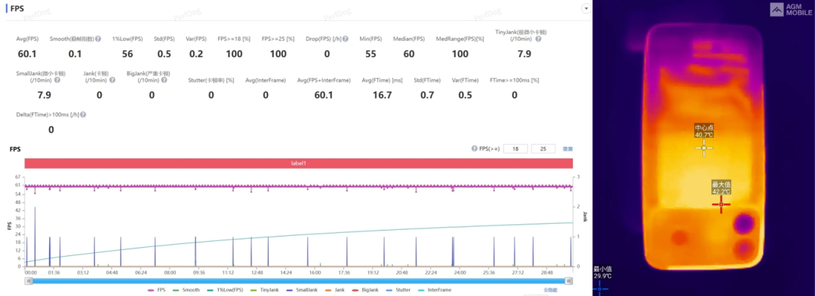Click the MedRange(FPS)[%] label

click(460, 39)
